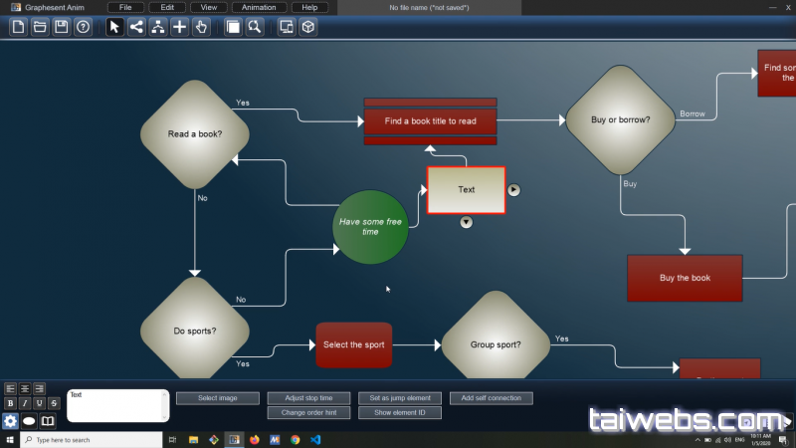Click the element text input box
796x448 pixels.
pos(117,405)
